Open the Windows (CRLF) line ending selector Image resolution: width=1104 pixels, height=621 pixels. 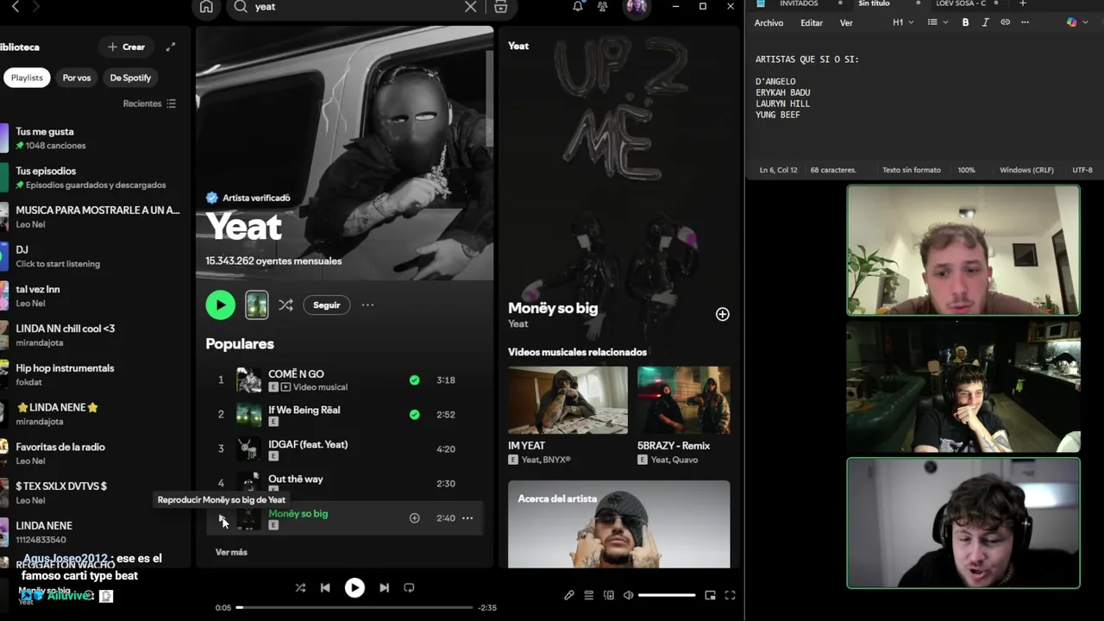tap(1026, 170)
